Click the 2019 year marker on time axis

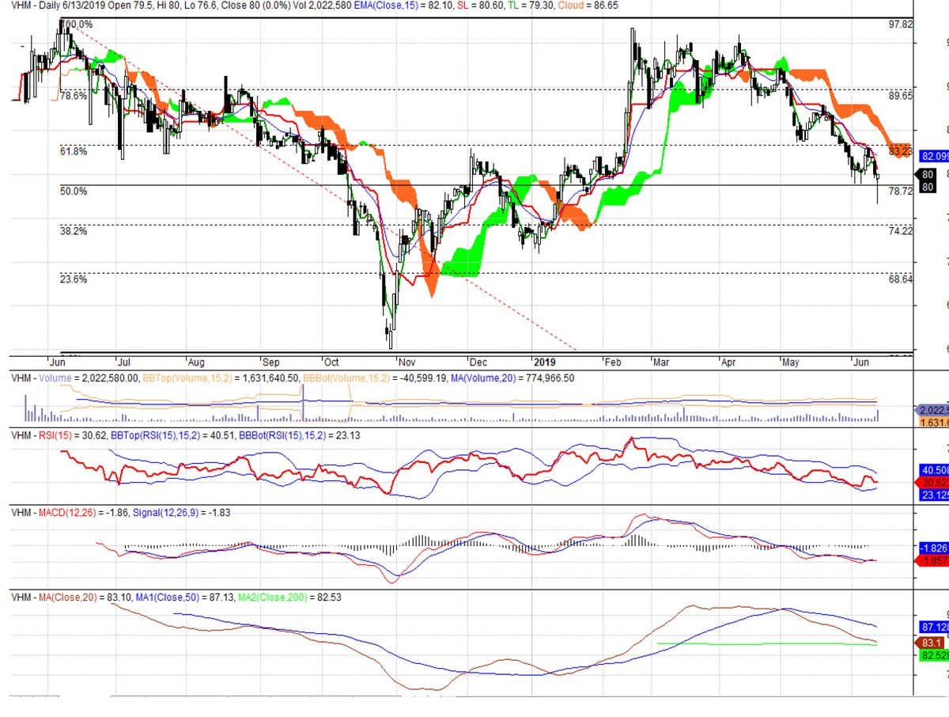[545, 362]
